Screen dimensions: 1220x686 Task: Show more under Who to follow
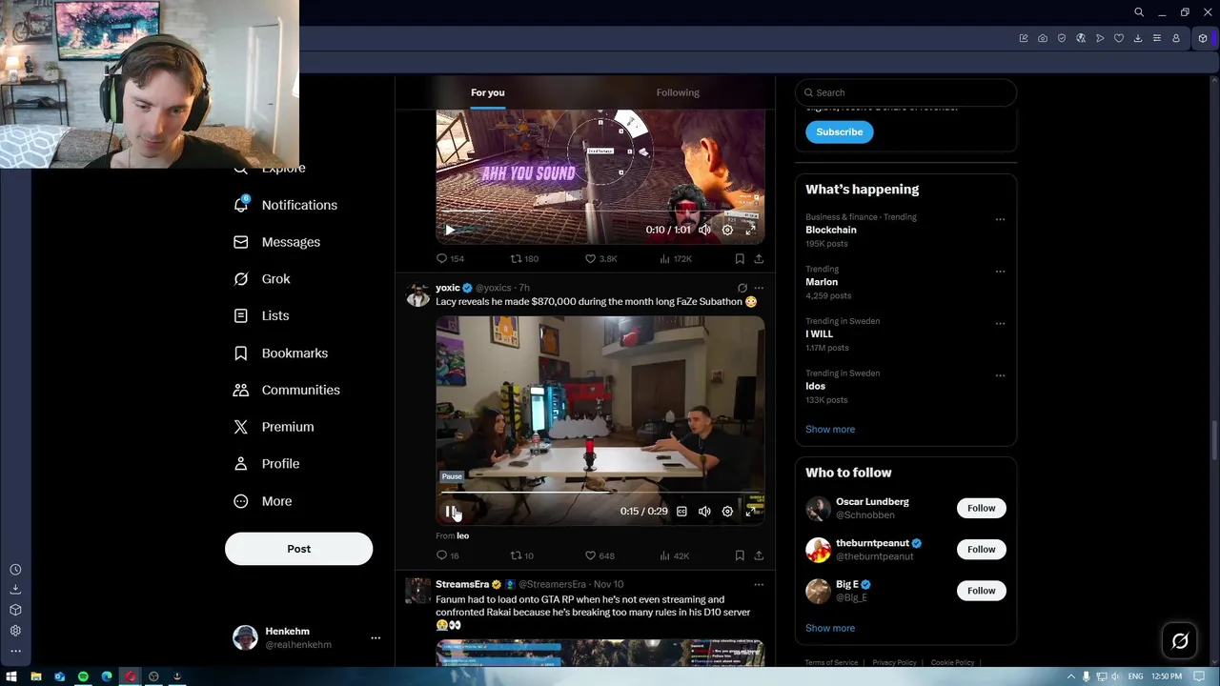[x=830, y=628]
